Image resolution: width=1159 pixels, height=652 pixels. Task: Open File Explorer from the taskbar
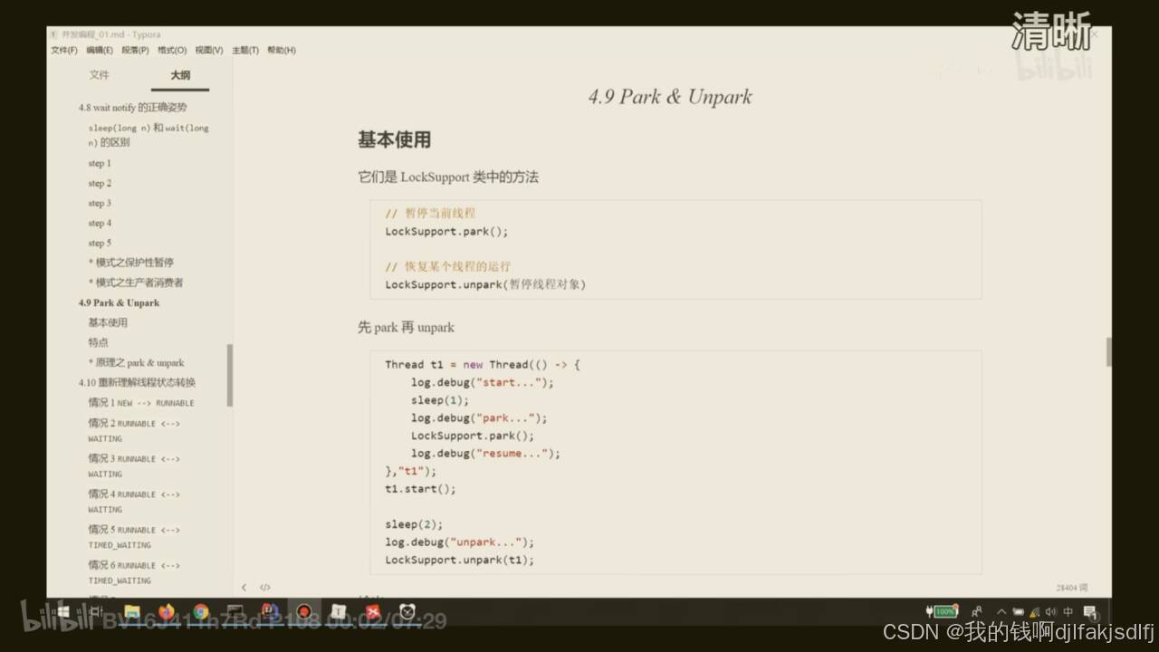pyautogui.click(x=132, y=611)
